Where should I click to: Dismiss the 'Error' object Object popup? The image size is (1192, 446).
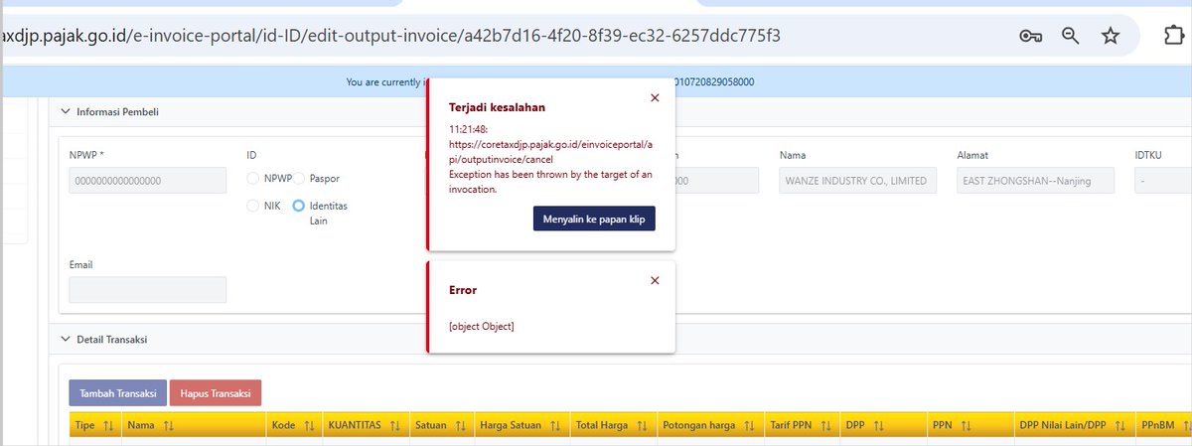(x=654, y=280)
